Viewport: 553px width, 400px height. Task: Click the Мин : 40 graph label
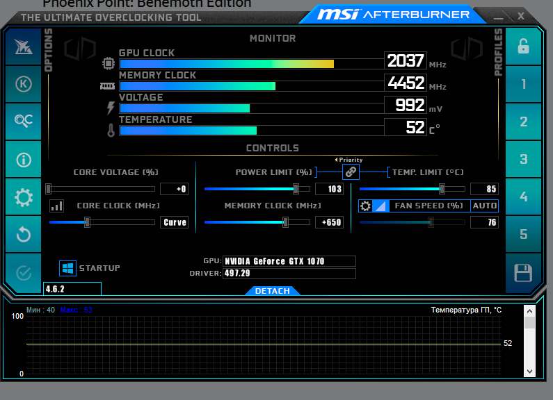[x=40, y=310]
